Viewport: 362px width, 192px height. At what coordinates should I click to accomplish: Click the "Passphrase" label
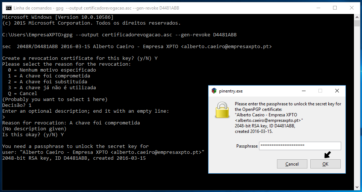coord(247,146)
